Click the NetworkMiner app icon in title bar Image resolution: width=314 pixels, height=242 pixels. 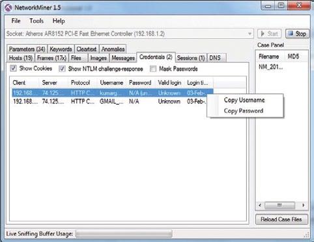(8, 8)
